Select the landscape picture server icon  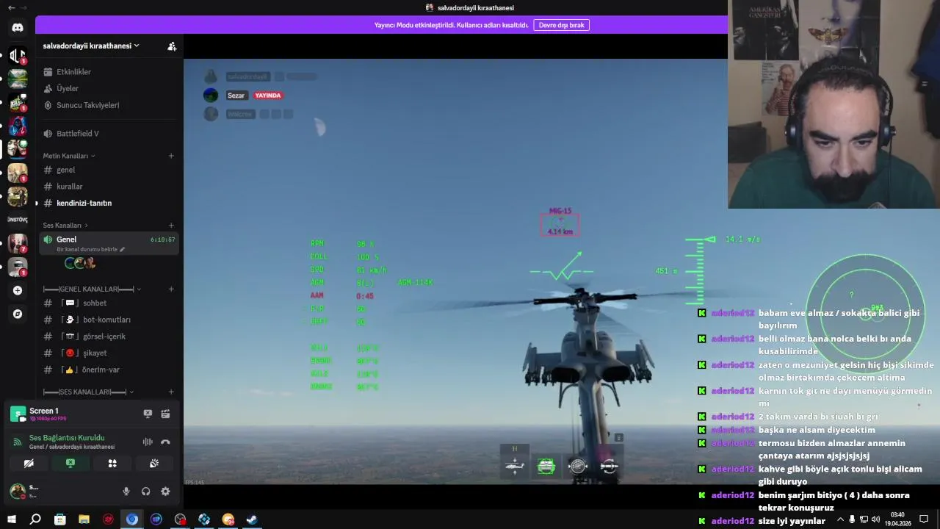(x=18, y=79)
